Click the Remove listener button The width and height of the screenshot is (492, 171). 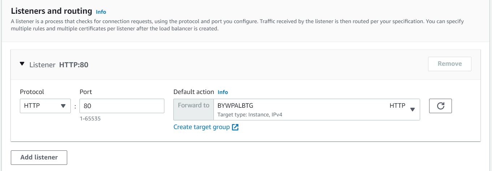click(450, 64)
